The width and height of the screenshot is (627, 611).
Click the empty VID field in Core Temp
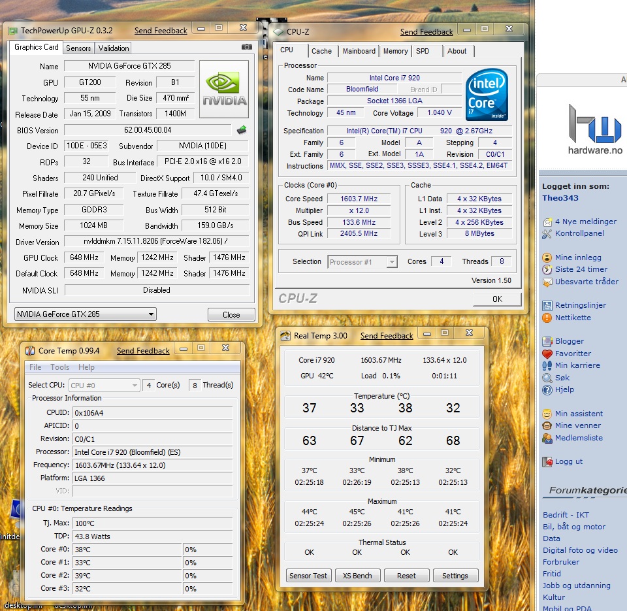[153, 491]
